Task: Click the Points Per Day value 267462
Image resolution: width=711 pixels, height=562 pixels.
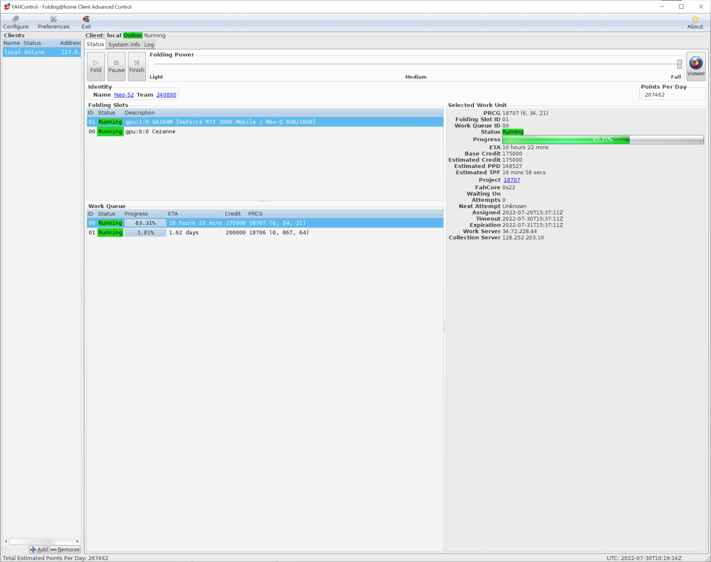Action: click(x=654, y=95)
